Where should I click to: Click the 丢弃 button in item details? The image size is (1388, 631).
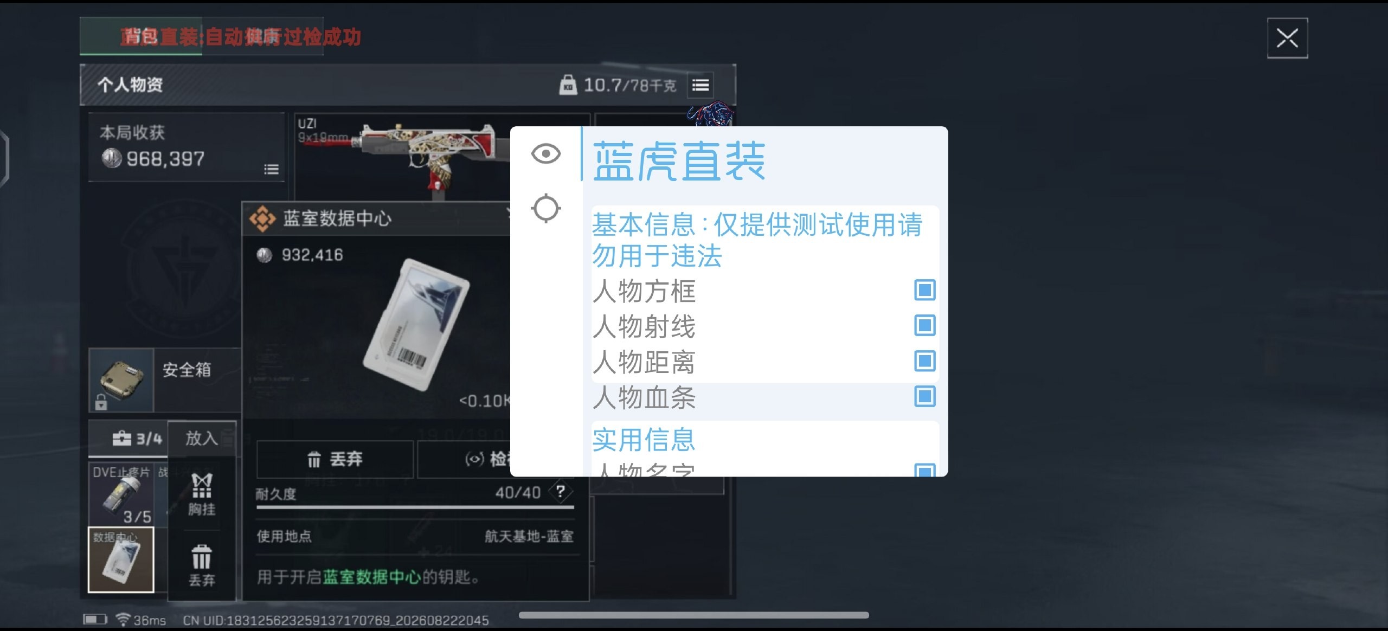point(335,459)
